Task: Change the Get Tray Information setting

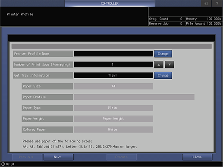Action: click(163, 75)
